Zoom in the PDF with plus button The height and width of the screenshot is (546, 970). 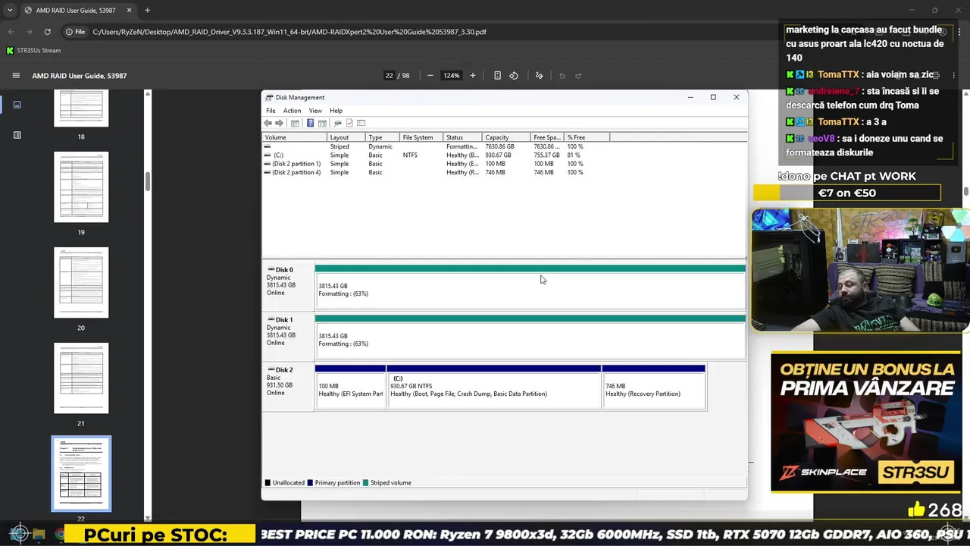click(x=473, y=76)
